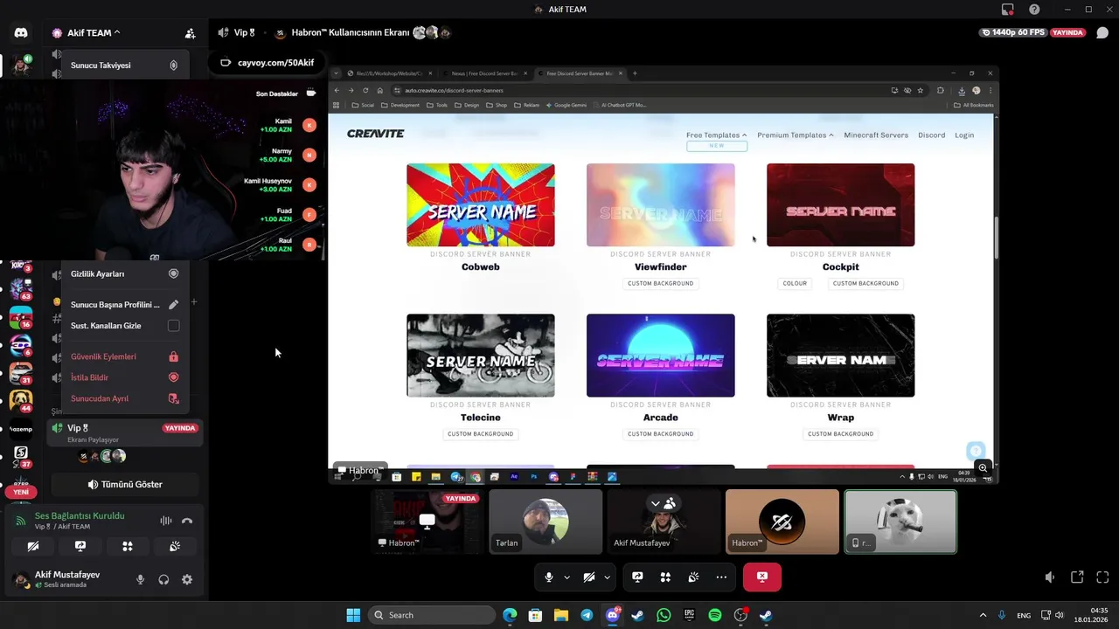Adjust stream volume speaker icon
Screen dimensions: 1119x629
coord(1050,577)
